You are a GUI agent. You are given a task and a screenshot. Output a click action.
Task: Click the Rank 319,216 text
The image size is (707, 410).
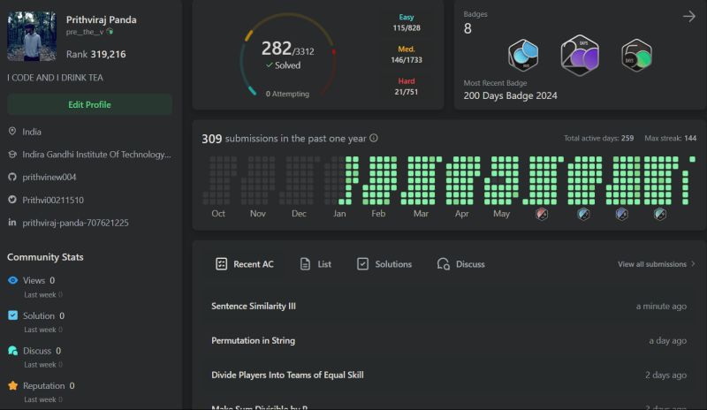[x=96, y=54]
